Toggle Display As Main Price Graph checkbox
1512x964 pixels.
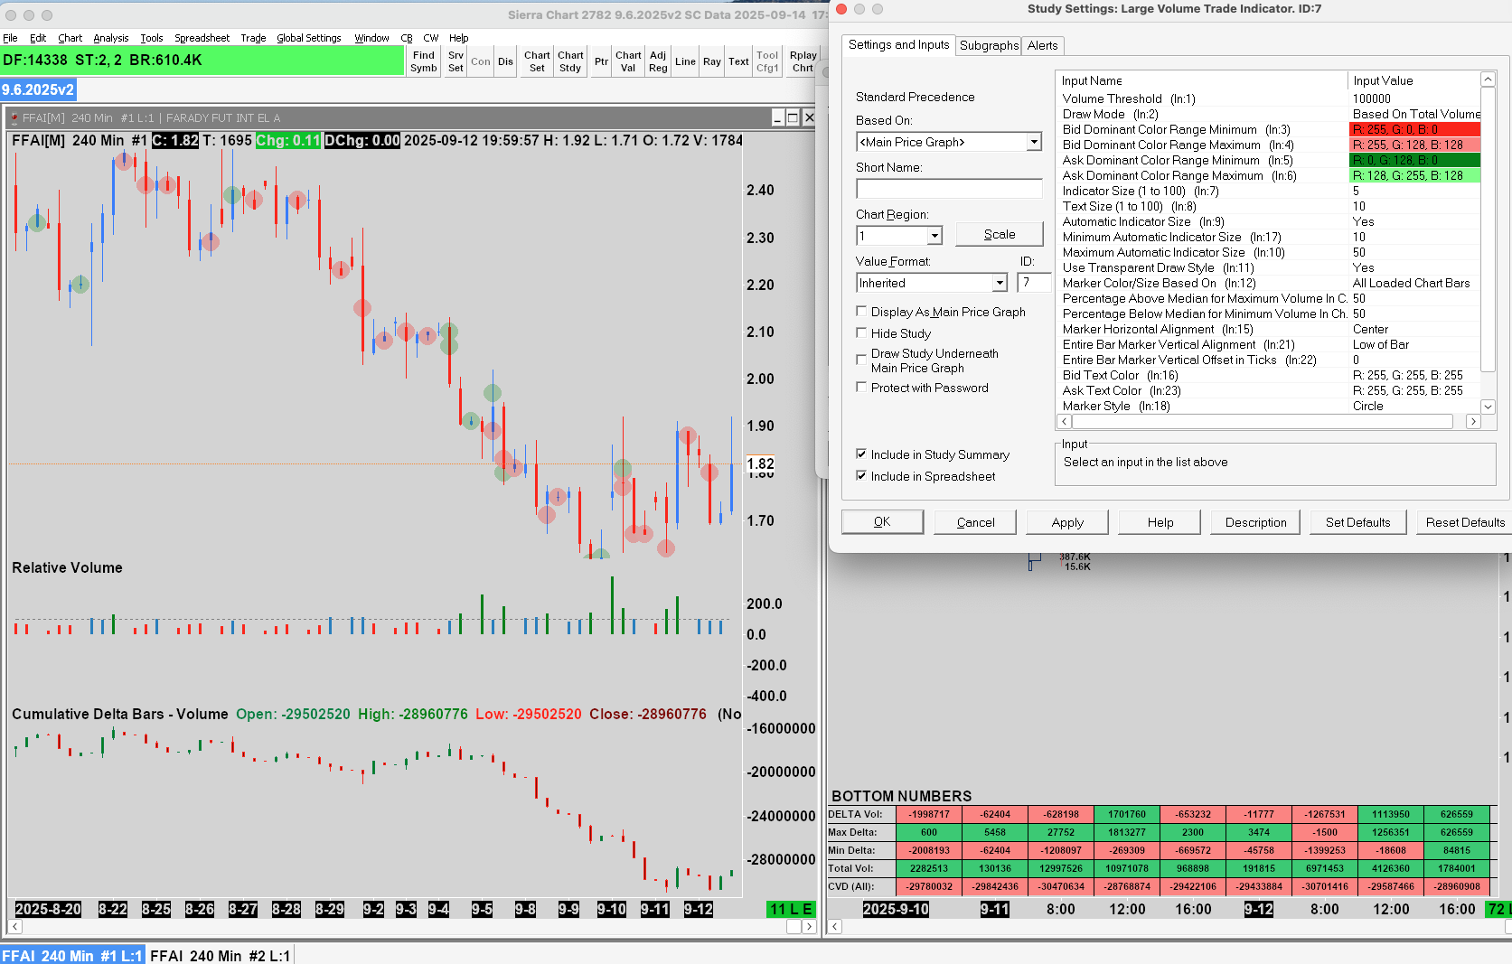[861, 311]
